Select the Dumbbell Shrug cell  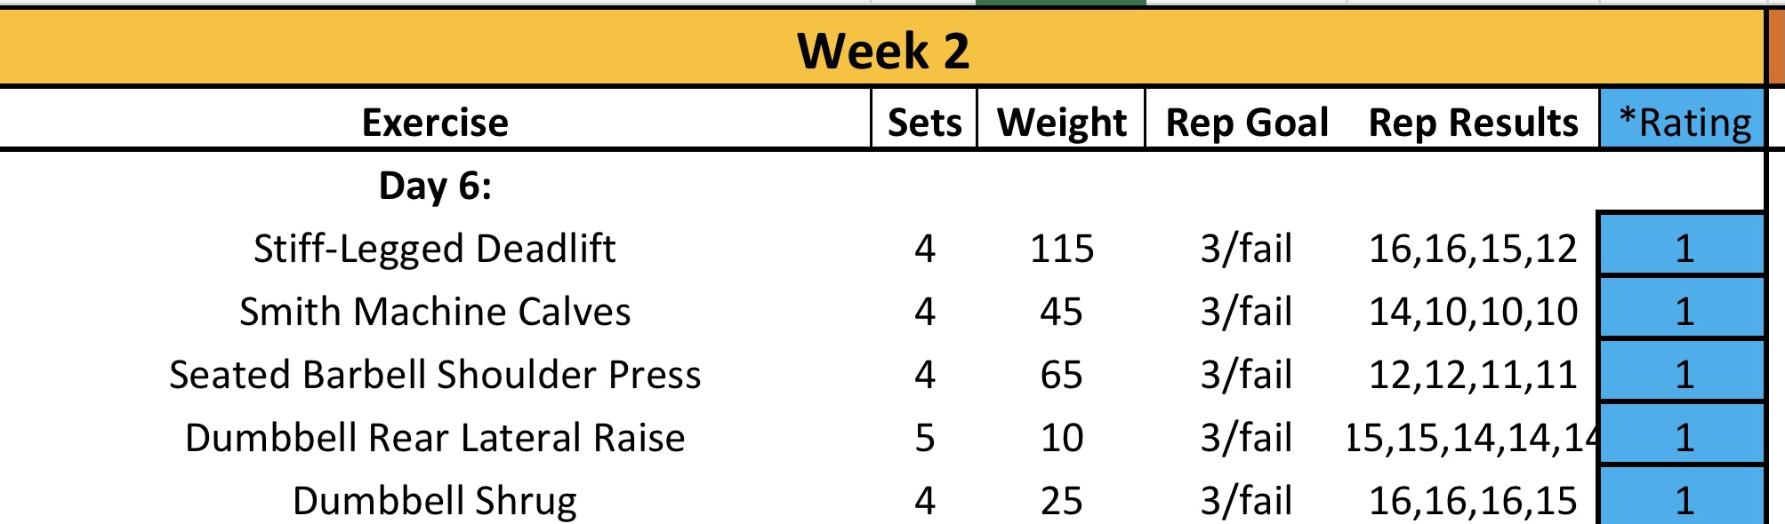click(435, 500)
